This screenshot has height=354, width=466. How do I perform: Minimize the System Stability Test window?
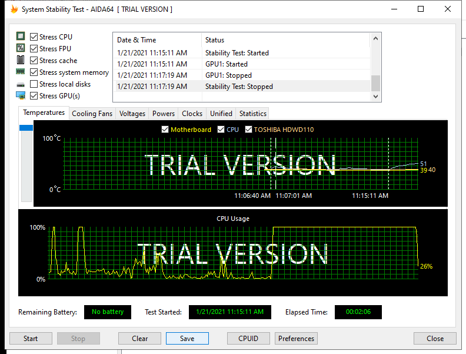[x=394, y=9]
